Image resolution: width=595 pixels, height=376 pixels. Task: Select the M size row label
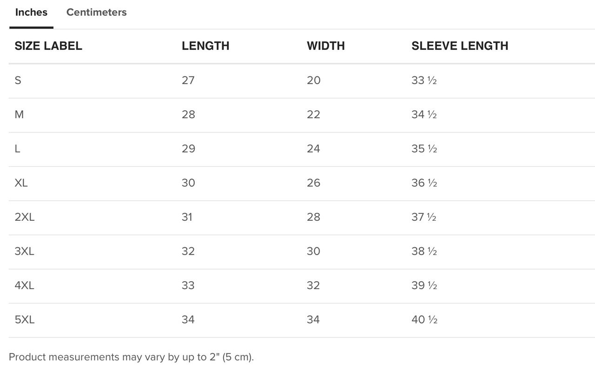19,114
